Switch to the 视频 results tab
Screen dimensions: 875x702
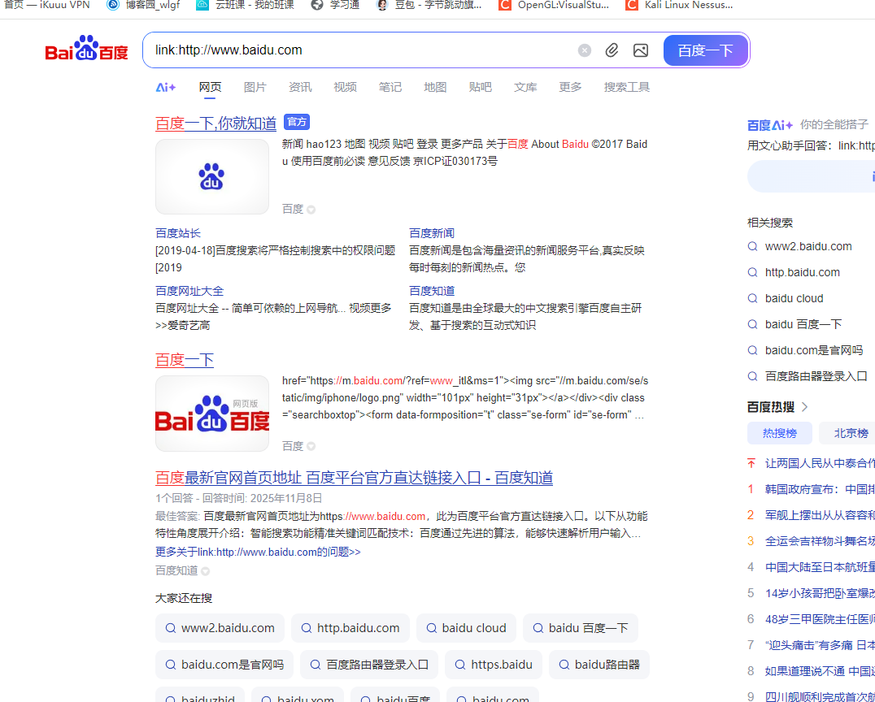(x=345, y=87)
